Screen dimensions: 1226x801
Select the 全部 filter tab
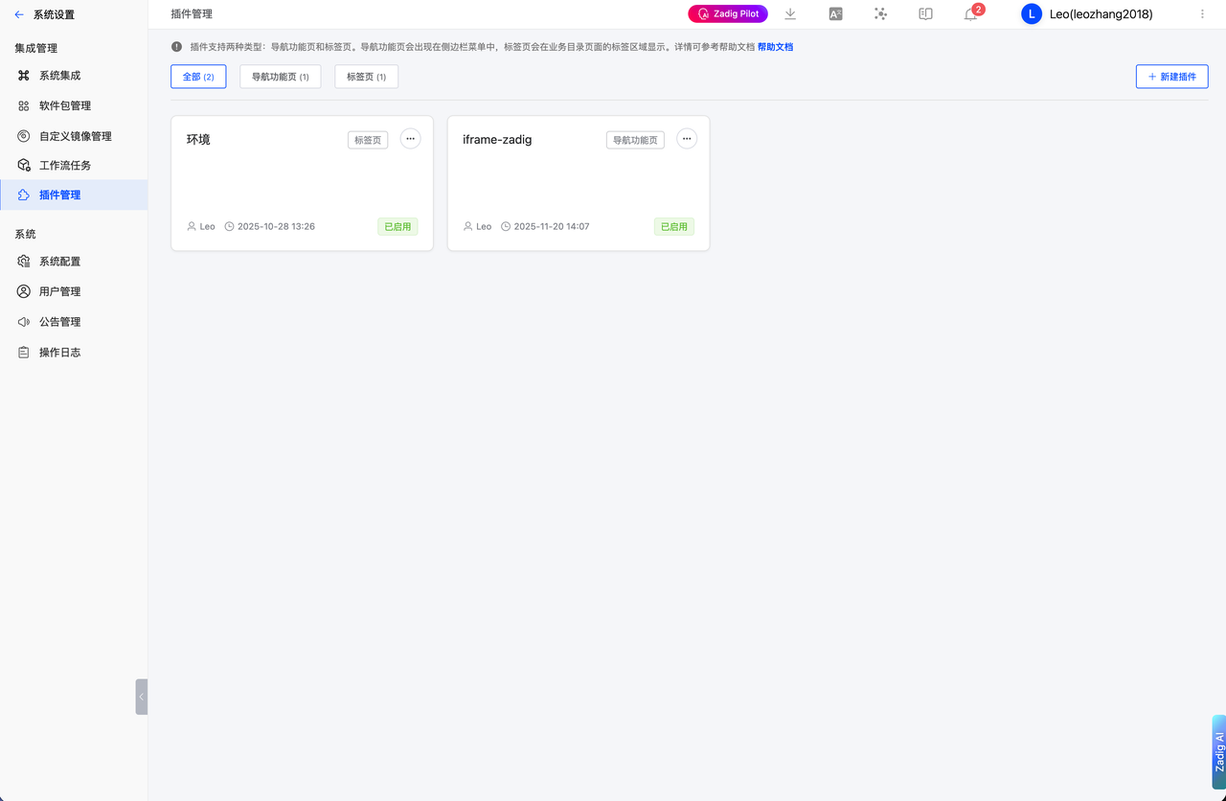[198, 77]
